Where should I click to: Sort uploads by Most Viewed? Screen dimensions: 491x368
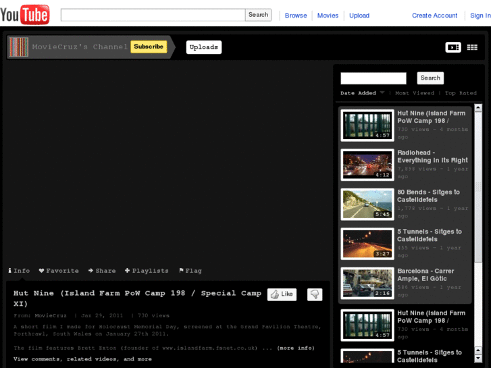[x=415, y=93]
